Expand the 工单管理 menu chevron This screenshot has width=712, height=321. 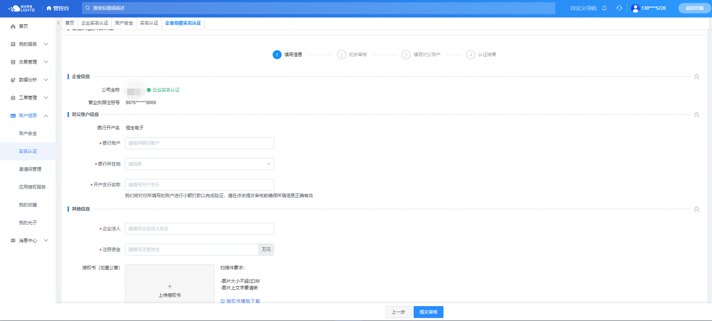(46, 97)
